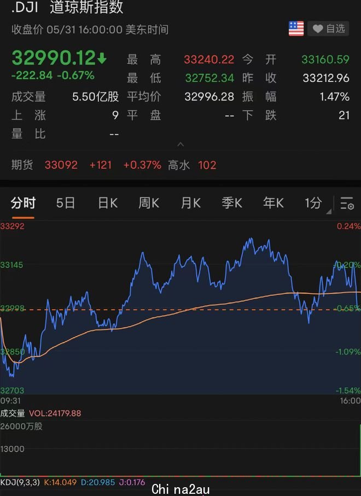This screenshot has width=361, height=496.
Task: Tap the orange dashed previous-close line
Action: 180,309
